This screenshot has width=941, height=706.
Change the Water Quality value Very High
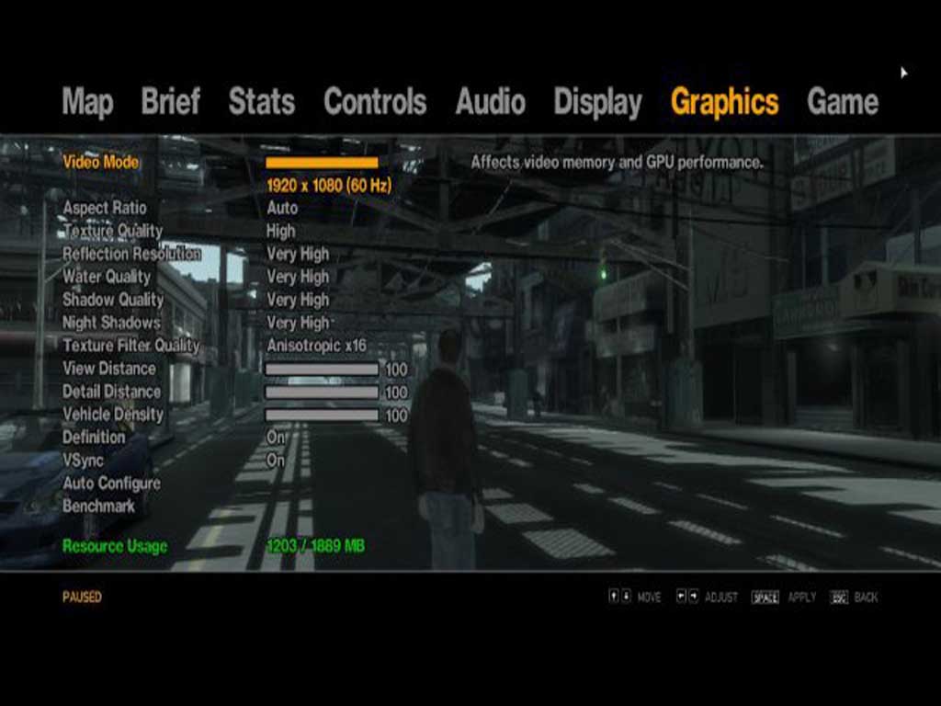click(298, 277)
